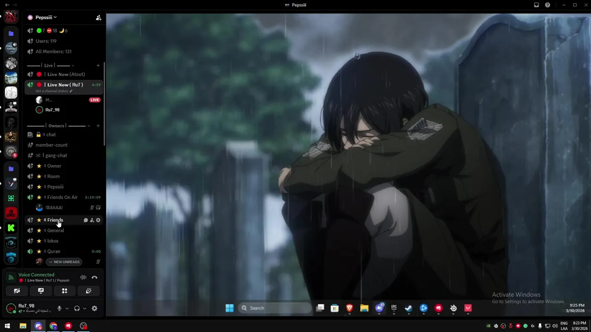Jump to NEW UNREADS
Screen dimensions: 591x332
(x=64, y=262)
